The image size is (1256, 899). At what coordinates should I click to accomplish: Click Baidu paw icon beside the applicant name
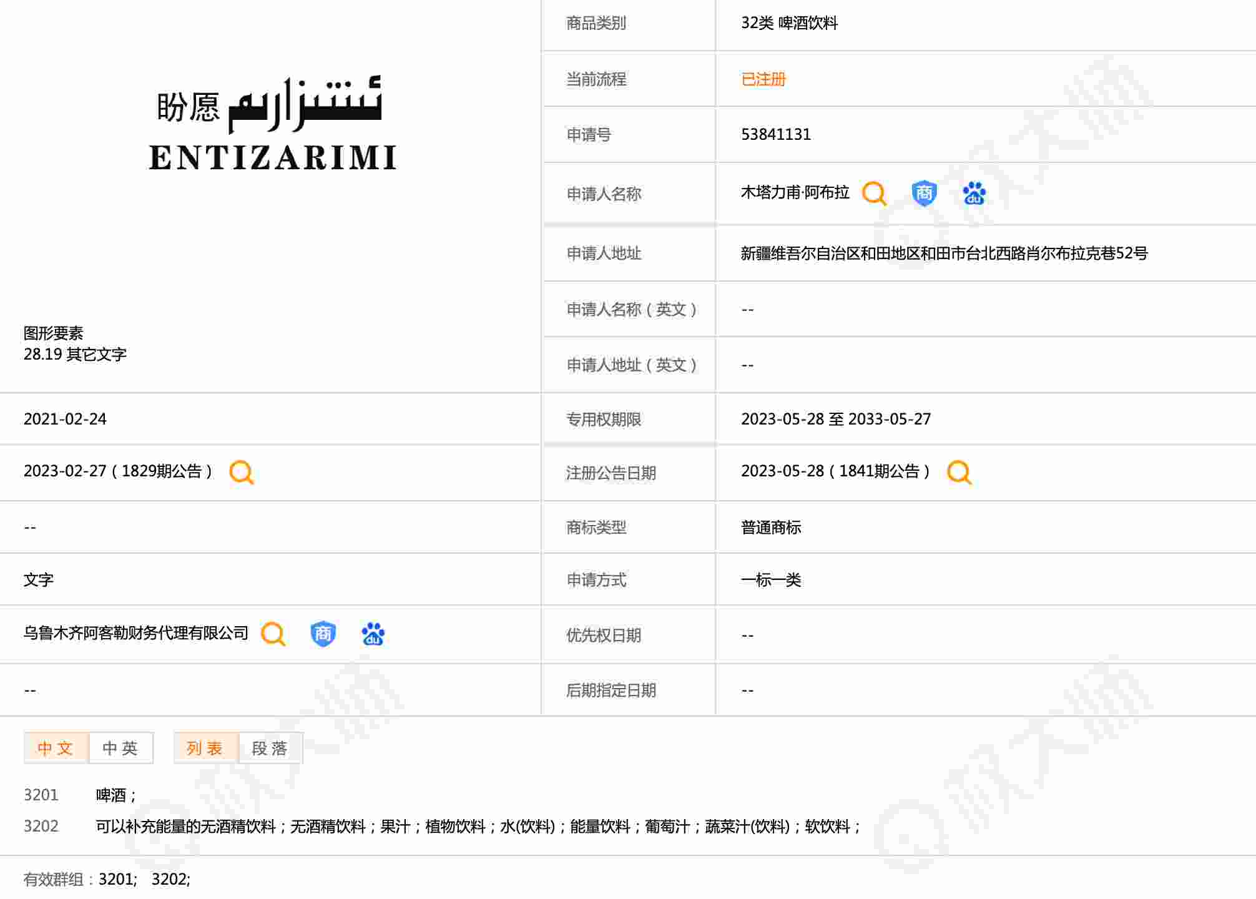click(974, 194)
